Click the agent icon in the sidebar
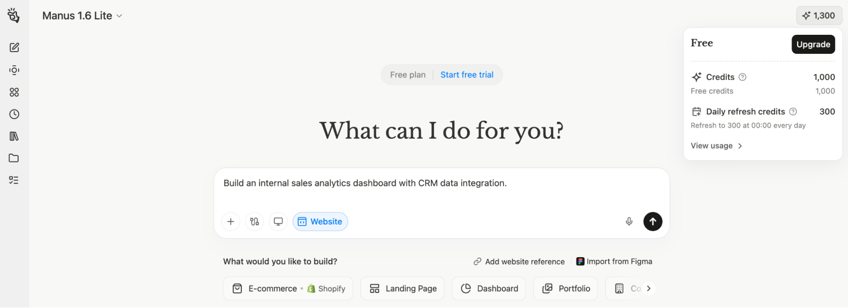The image size is (848, 308). click(14, 70)
